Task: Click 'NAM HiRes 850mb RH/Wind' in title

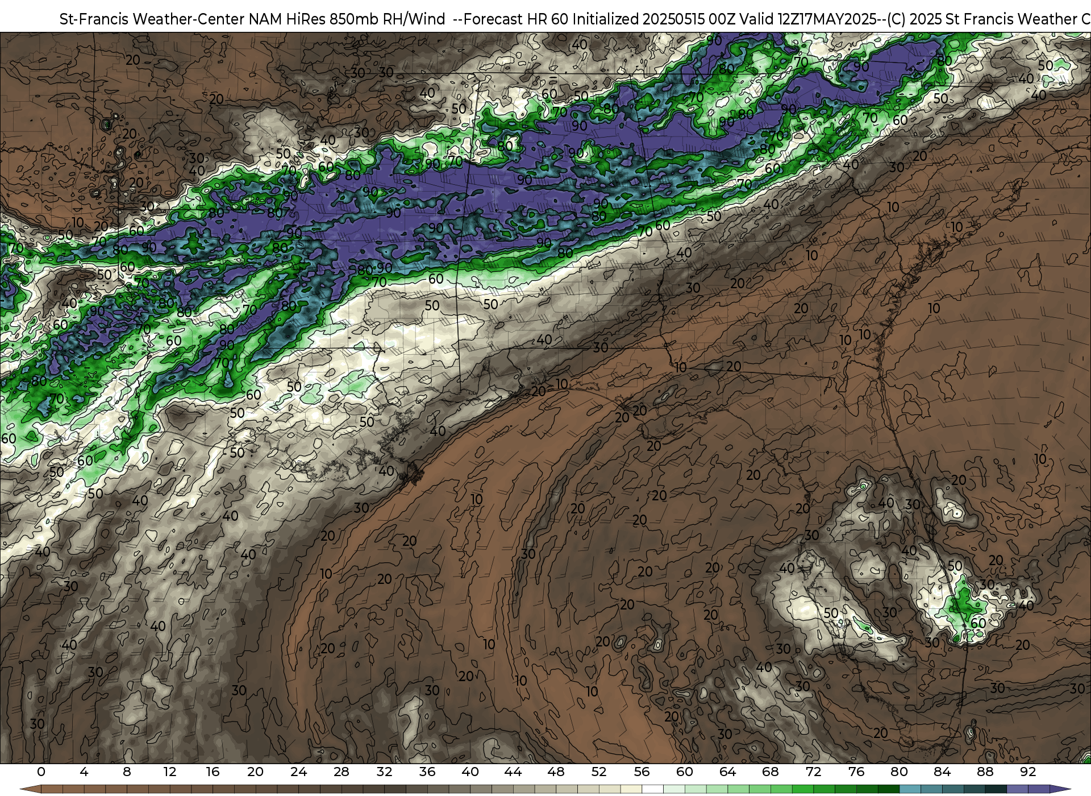Action: (347, 19)
